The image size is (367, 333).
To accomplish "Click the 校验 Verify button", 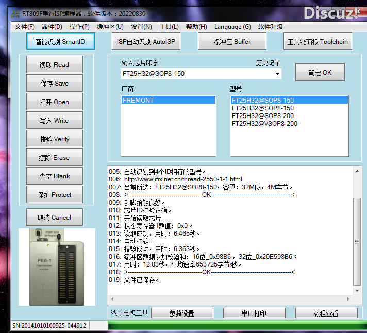I will 54,139.
